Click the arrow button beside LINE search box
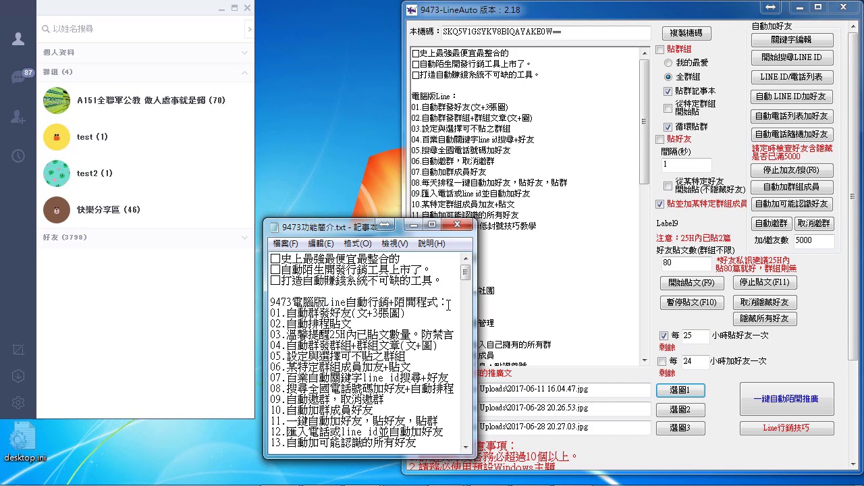Image resolution: width=864 pixels, height=486 pixels. pos(249,29)
